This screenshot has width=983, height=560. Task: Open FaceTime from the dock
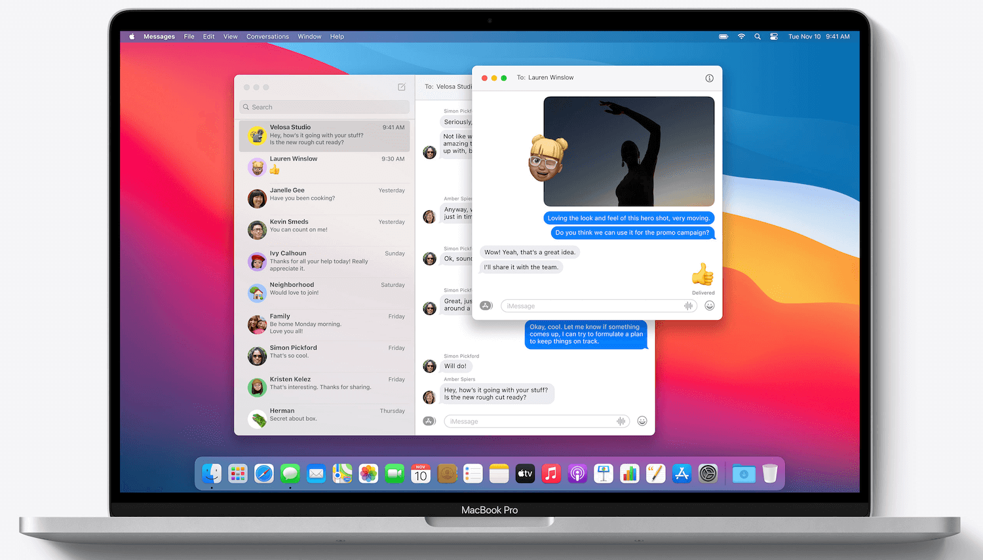point(395,474)
